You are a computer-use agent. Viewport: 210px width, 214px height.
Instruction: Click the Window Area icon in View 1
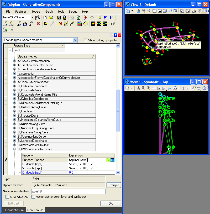pos(154,88)
